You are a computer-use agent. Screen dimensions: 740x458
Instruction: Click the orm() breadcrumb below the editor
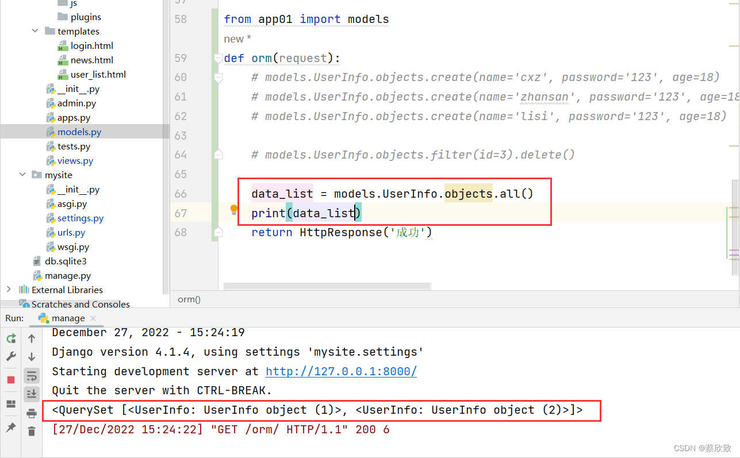[189, 299]
